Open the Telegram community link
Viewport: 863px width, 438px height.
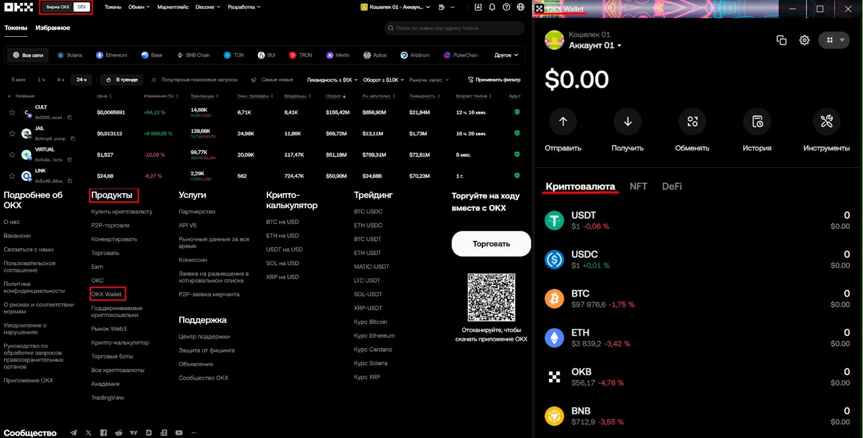coord(73,433)
